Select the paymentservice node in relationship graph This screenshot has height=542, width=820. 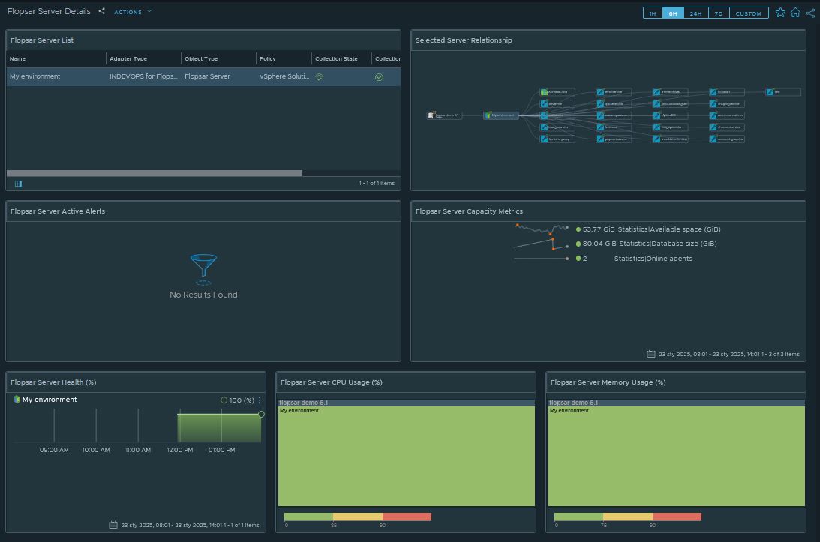pyautogui.click(x=614, y=139)
